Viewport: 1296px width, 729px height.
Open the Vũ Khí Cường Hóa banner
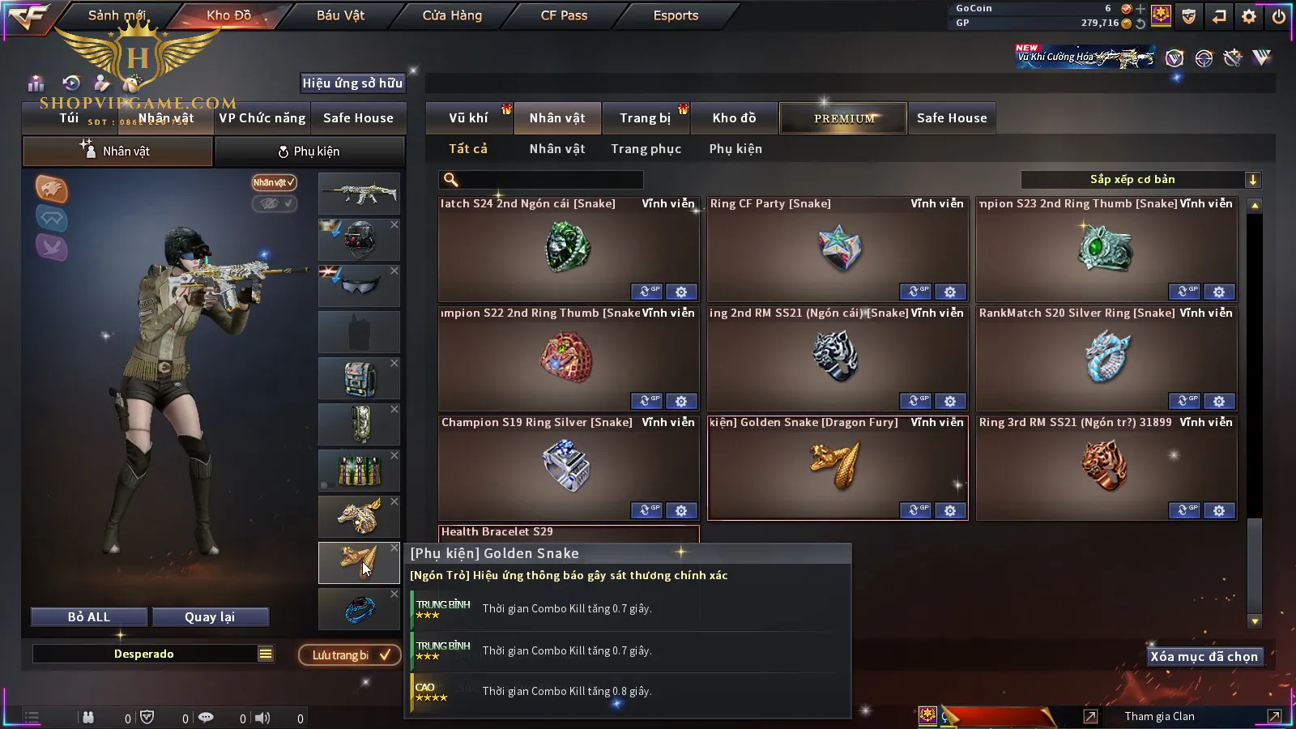(1085, 56)
